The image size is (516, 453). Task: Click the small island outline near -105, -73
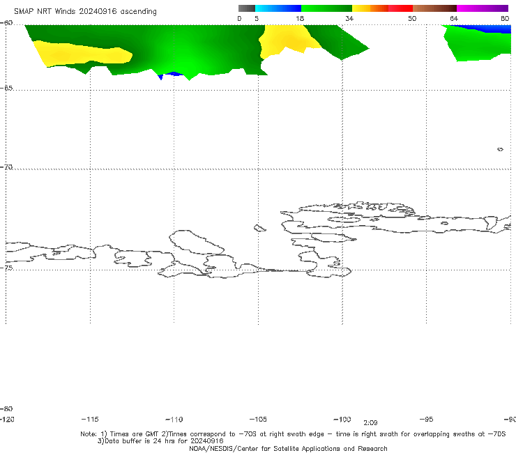tap(259, 228)
